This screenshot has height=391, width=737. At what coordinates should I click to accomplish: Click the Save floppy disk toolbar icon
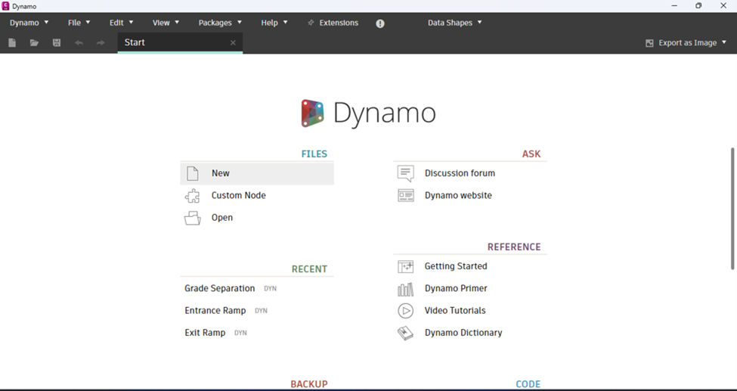coord(57,43)
